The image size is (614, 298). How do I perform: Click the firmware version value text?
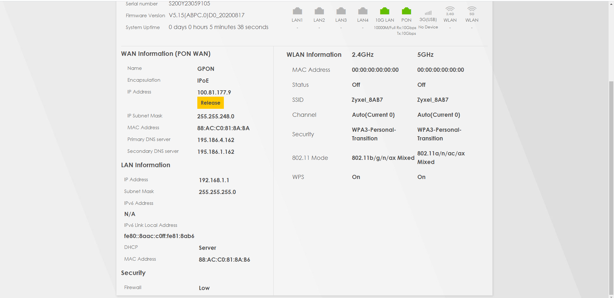click(x=207, y=15)
